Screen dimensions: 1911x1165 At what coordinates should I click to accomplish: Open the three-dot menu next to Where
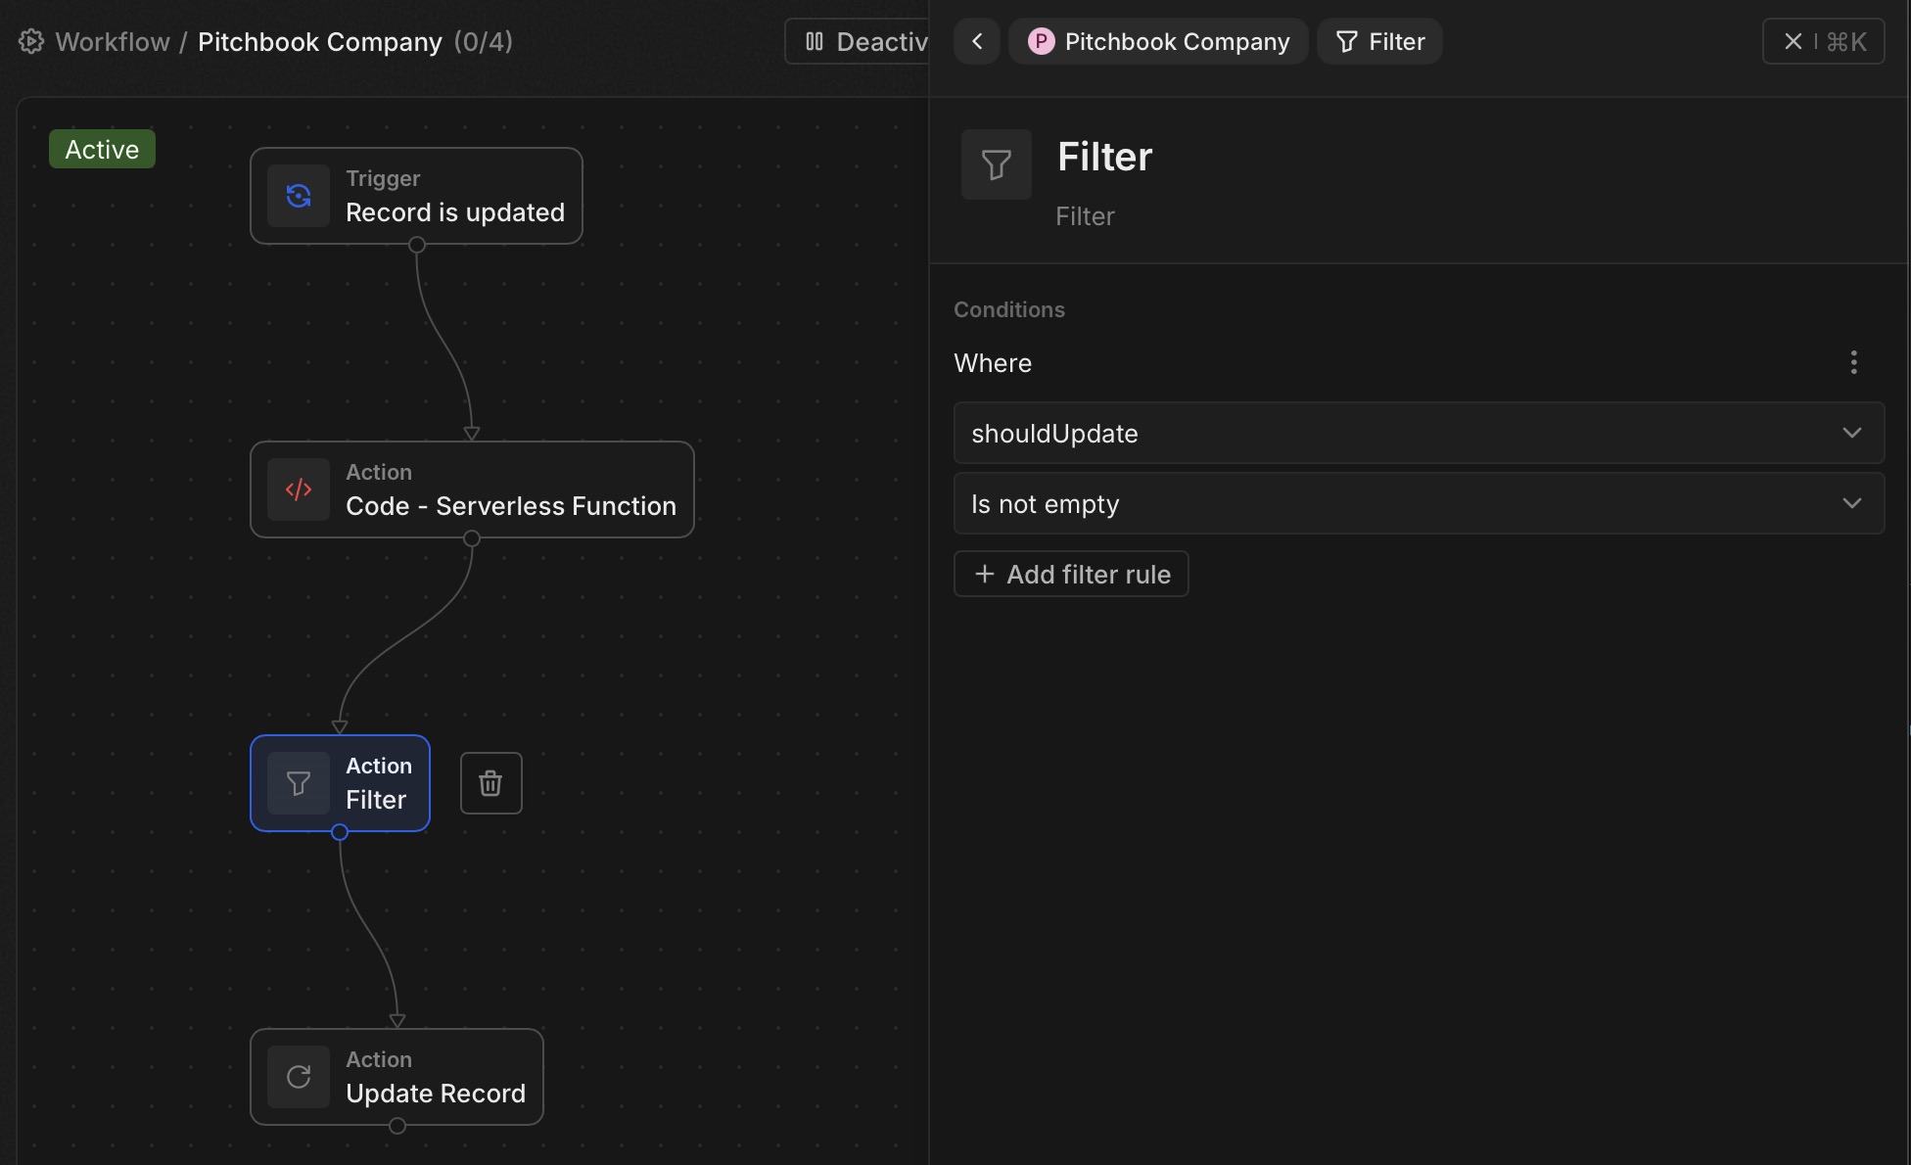1853,363
